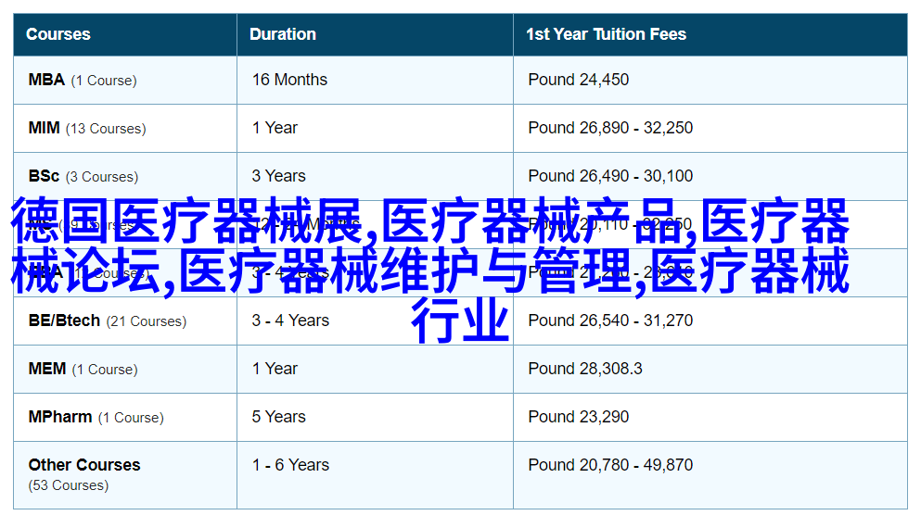Select the Pound 20,780 - 49,870 fee cell

pos(610,465)
